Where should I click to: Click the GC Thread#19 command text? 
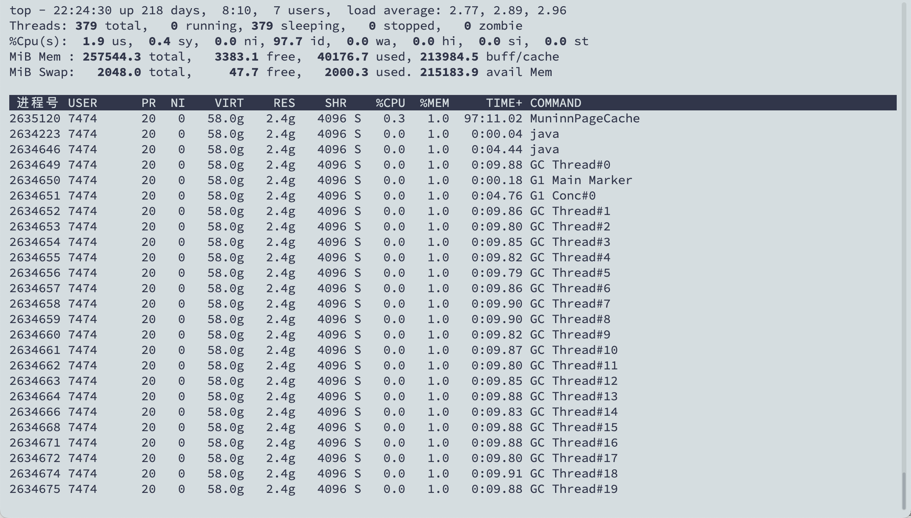(x=574, y=489)
